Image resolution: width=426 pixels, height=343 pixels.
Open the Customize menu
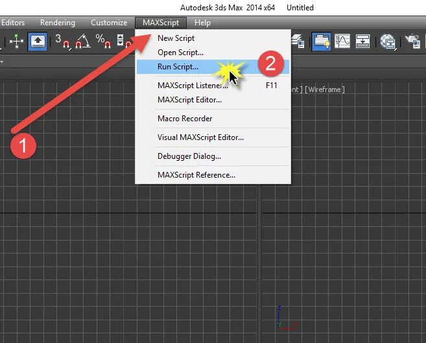(x=109, y=23)
